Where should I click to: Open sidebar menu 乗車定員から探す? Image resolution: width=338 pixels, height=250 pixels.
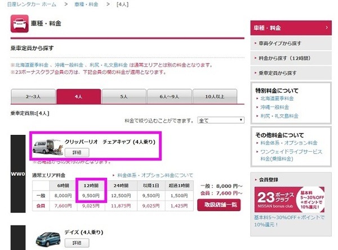tap(291, 73)
